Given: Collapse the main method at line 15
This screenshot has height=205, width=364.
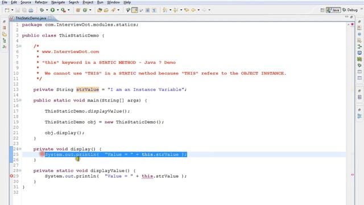Looking at the screenshot, I should (x=20, y=100).
